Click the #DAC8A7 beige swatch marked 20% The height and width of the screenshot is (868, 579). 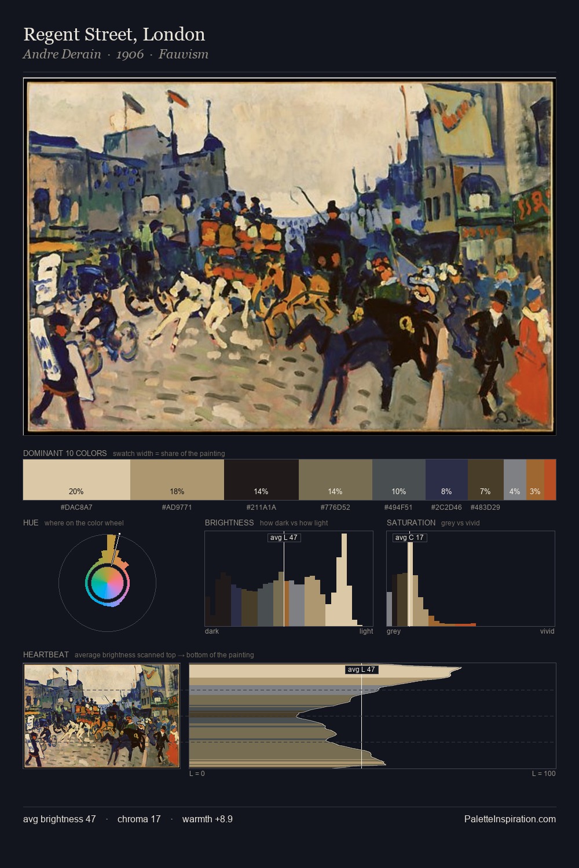[x=76, y=479]
